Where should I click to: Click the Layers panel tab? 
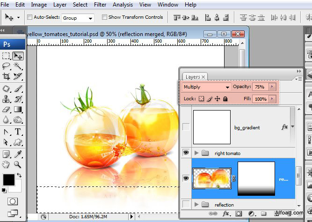point(193,77)
